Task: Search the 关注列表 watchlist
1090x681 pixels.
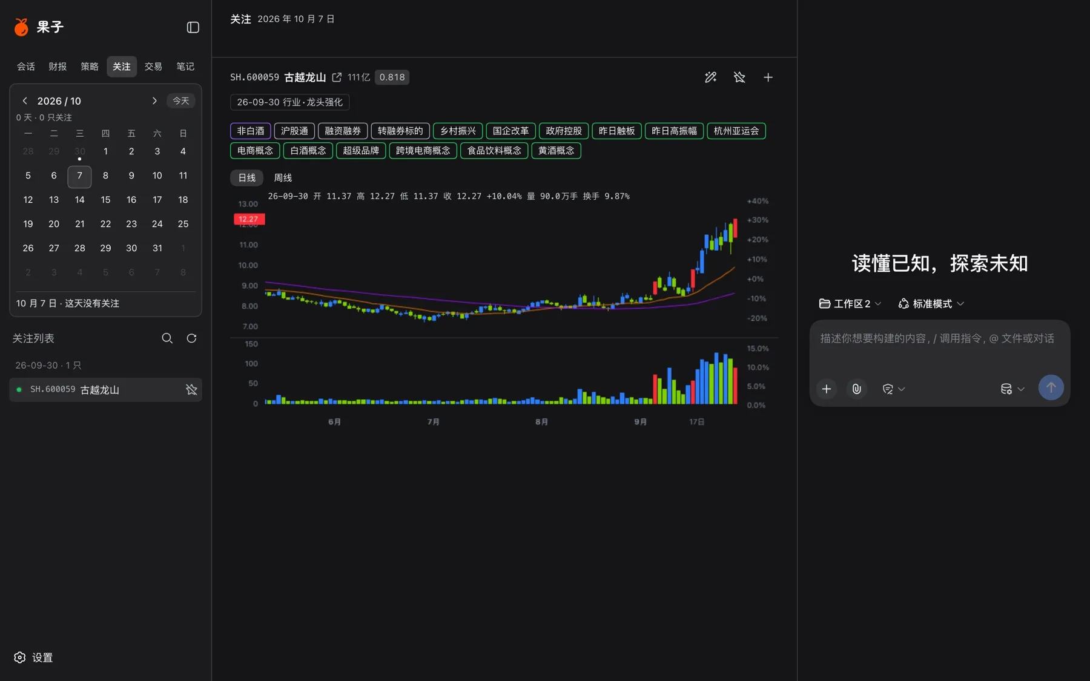Action: pos(167,338)
